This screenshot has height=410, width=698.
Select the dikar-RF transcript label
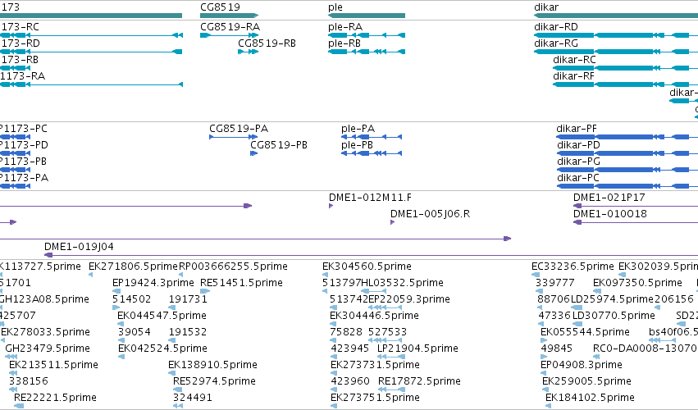[573, 76]
